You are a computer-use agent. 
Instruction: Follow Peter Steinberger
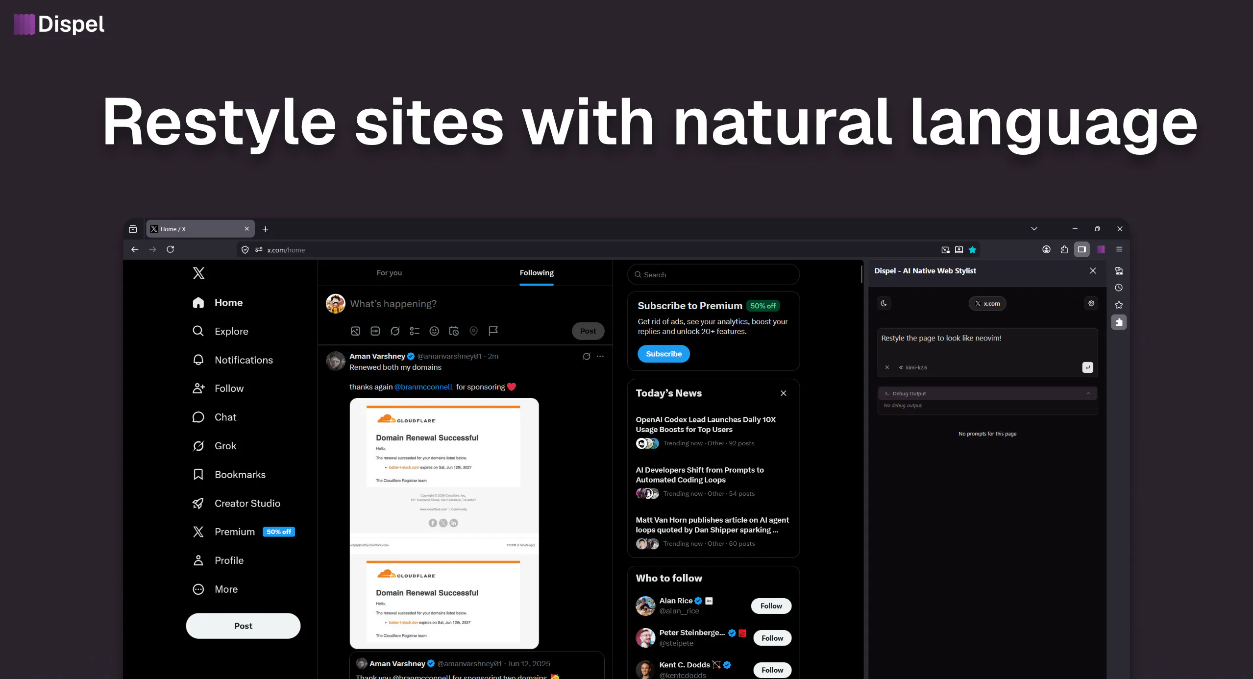point(772,638)
